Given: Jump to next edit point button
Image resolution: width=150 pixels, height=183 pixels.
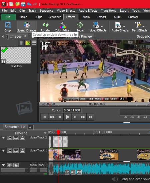Looking at the screenshot, I should pos(83,117).
